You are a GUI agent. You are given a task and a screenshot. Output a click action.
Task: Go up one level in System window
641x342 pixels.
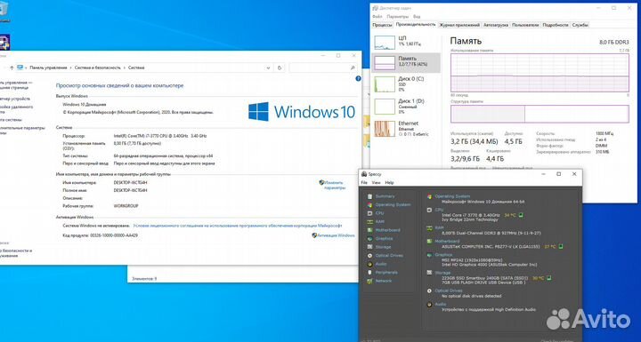coord(12,68)
